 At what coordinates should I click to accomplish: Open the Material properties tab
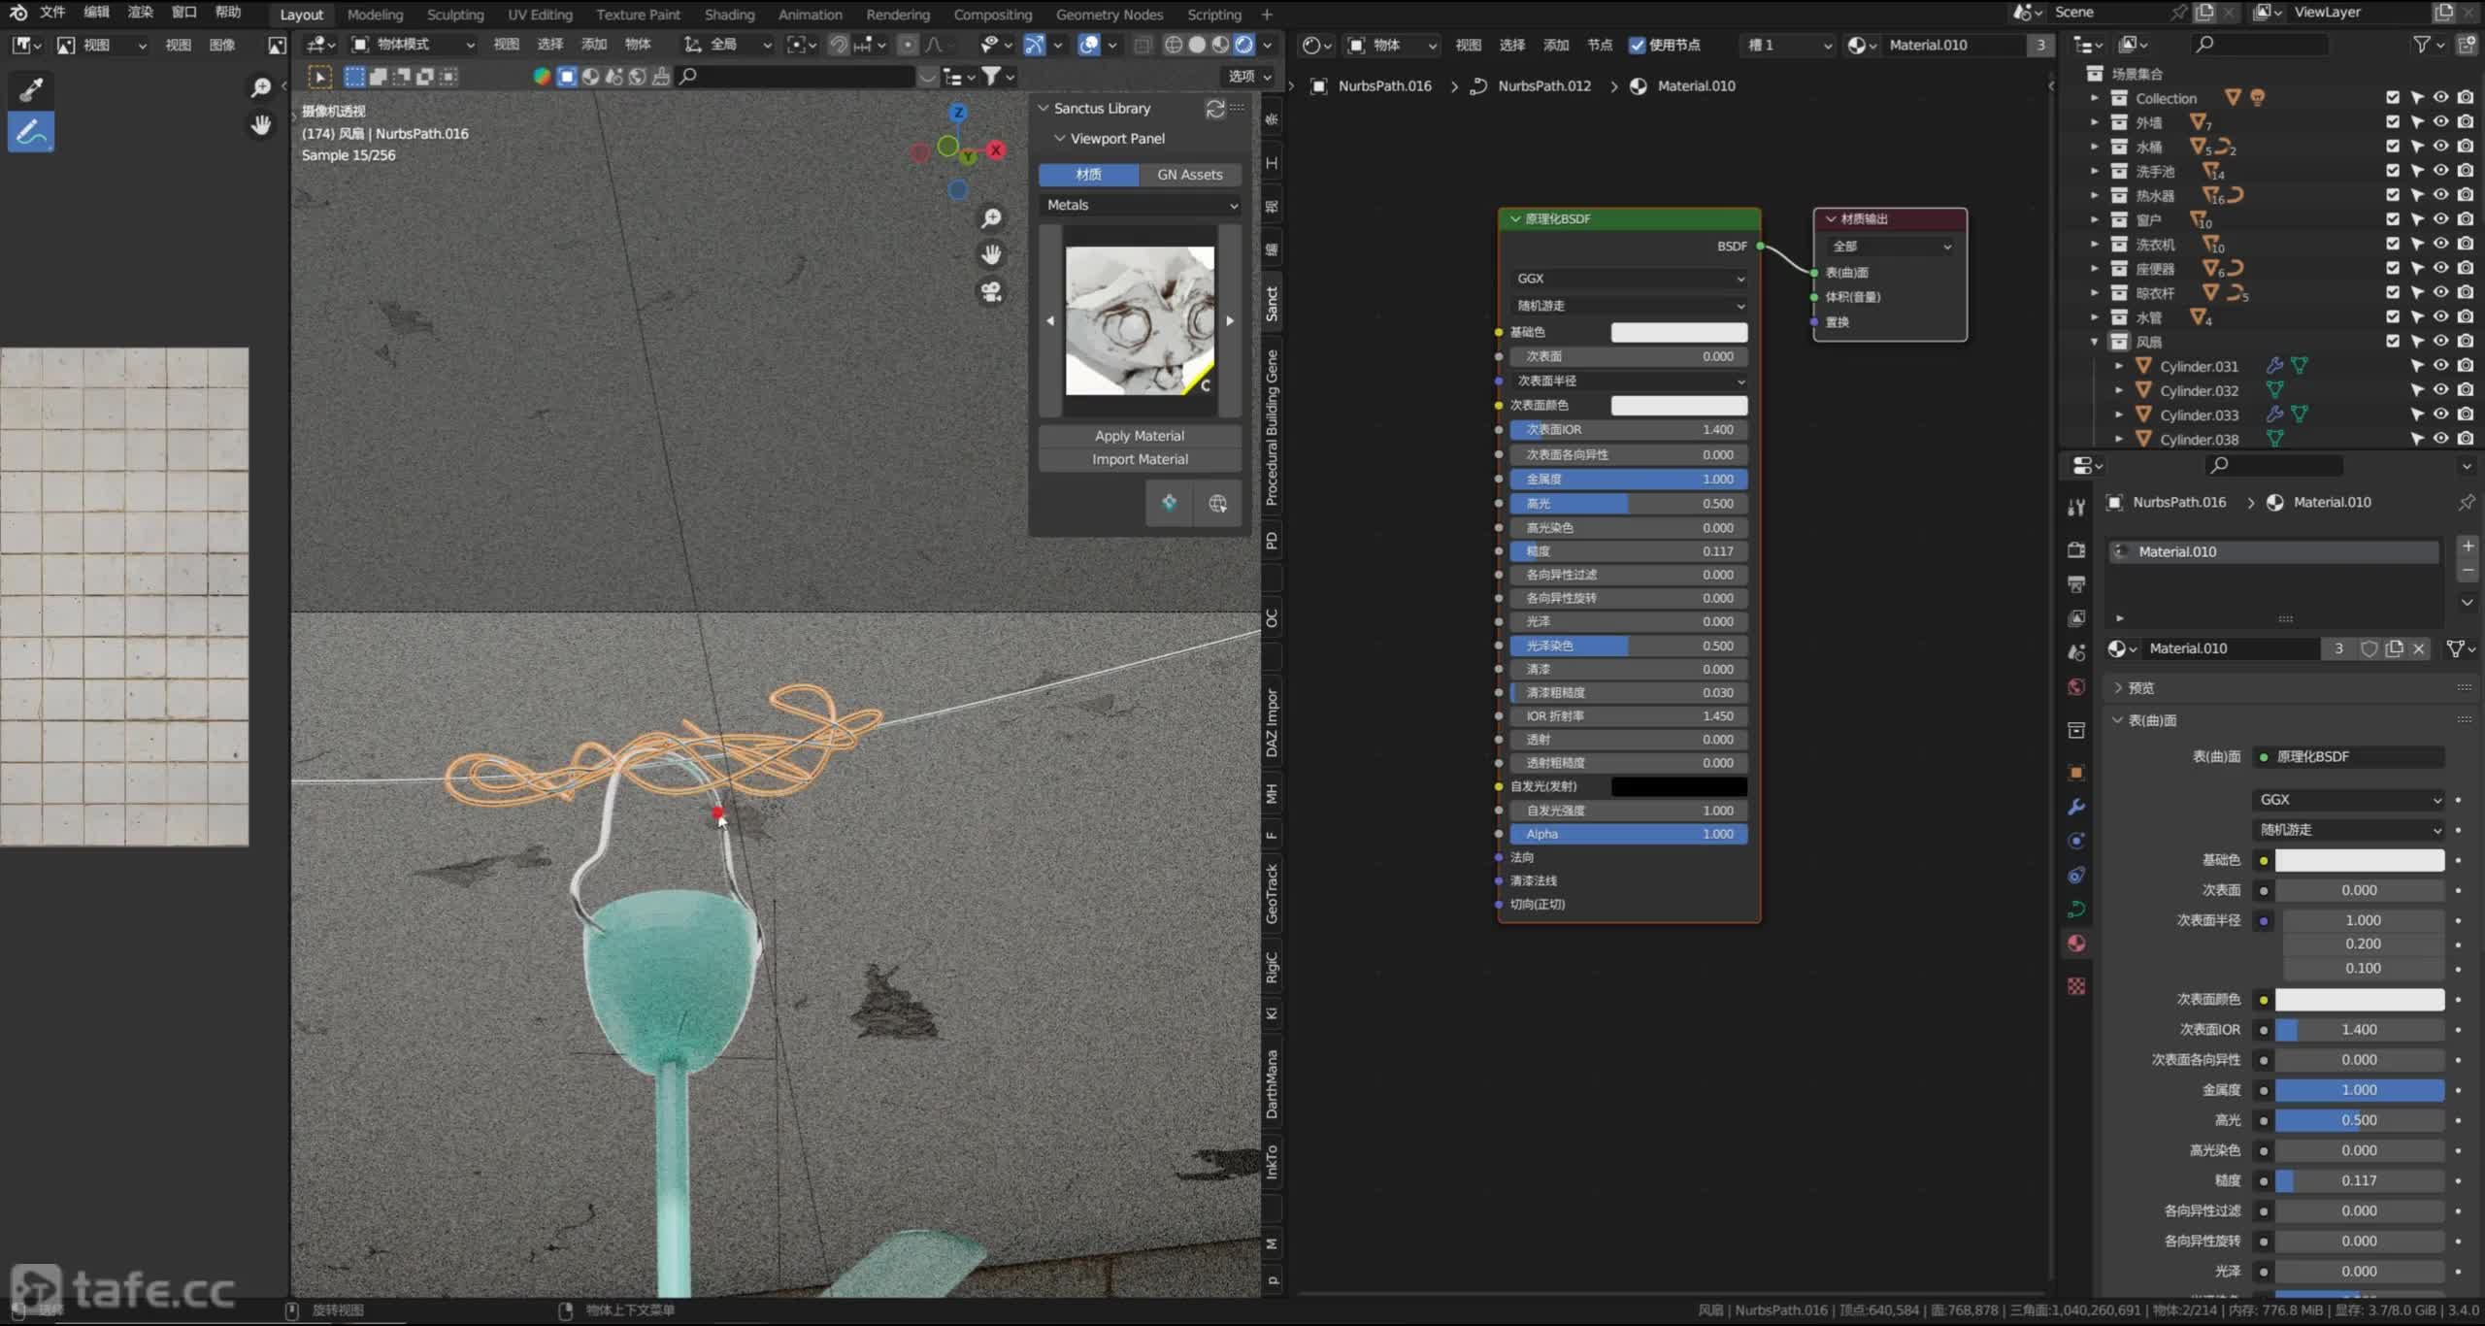click(x=2076, y=944)
